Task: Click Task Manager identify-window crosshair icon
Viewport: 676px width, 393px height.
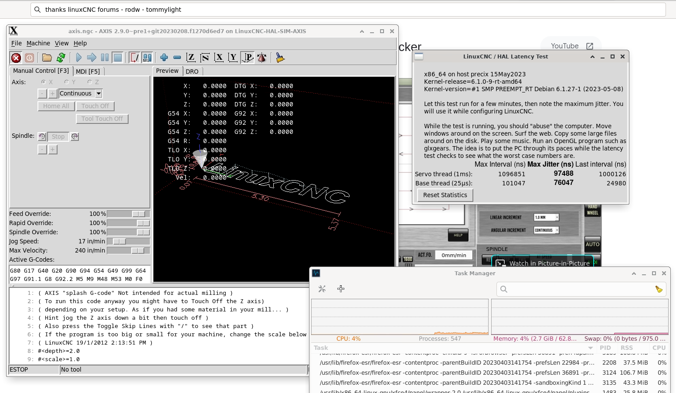Action: (x=341, y=289)
